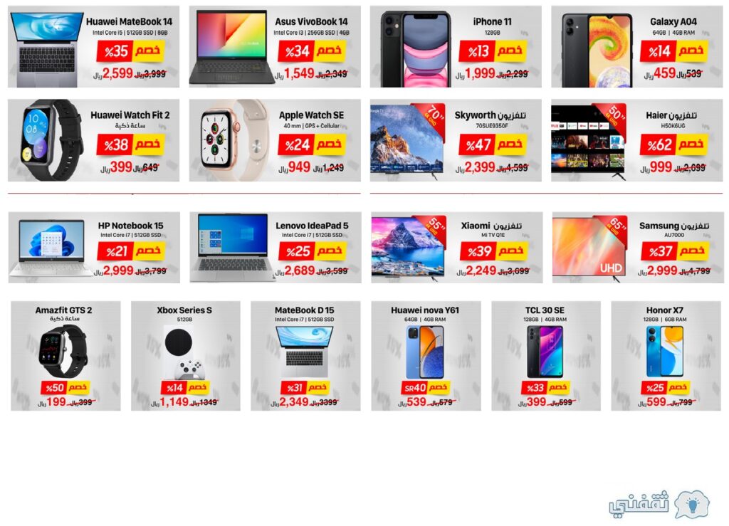Click the Huawei nova Y61 phone tile
729x526 pixels.
point(426,356)
